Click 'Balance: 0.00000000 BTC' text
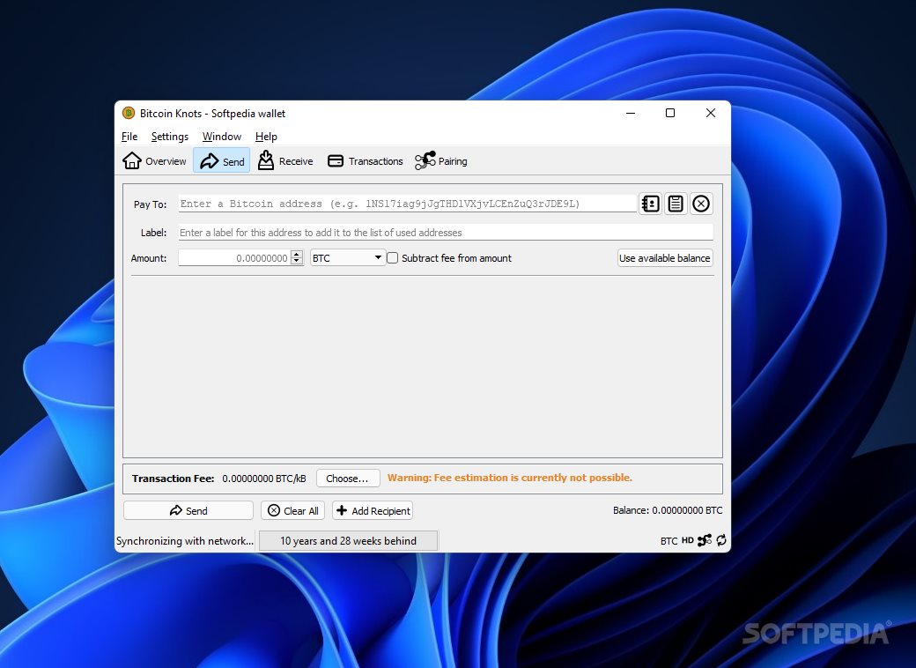Image resolution: width=916 pixels, height=668 pixels. coord(668,510)
